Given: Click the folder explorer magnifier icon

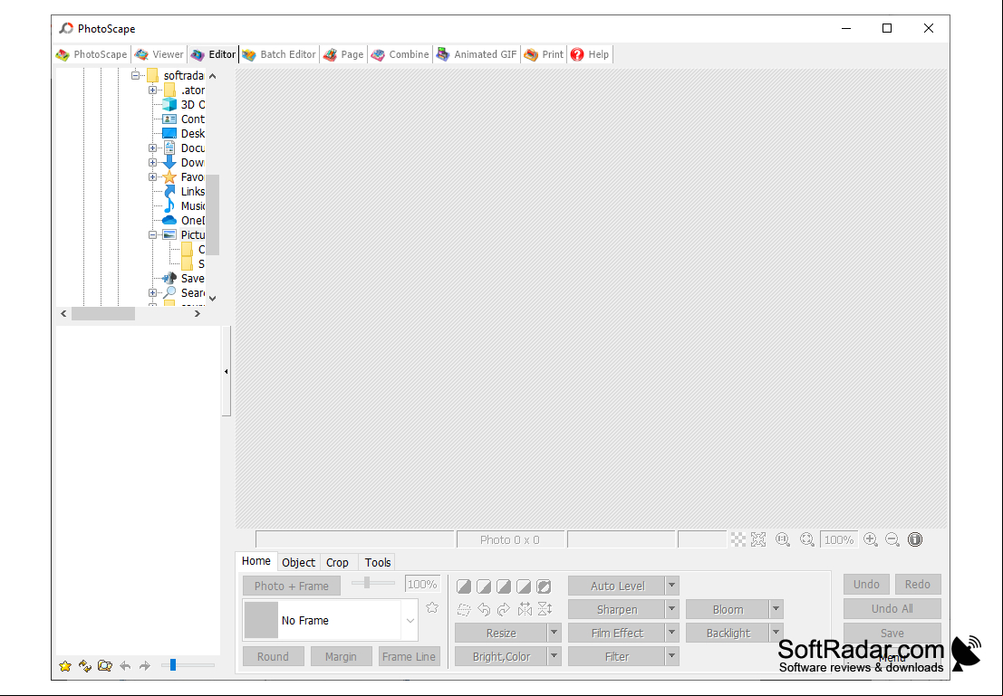Looking at the screenshot, I should pyautogui.click(x=105, y=666).
